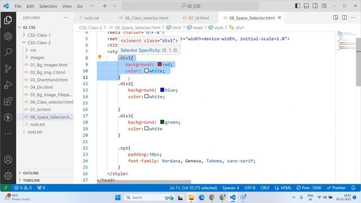Open the Windows Start button
Viewport: 361px width, 203px height.
tap(118, 197)
